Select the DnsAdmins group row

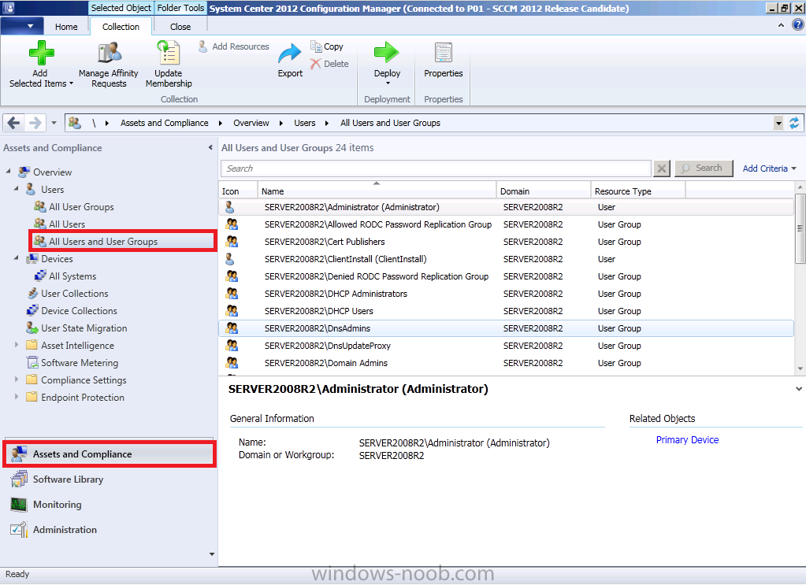point(507,328)
